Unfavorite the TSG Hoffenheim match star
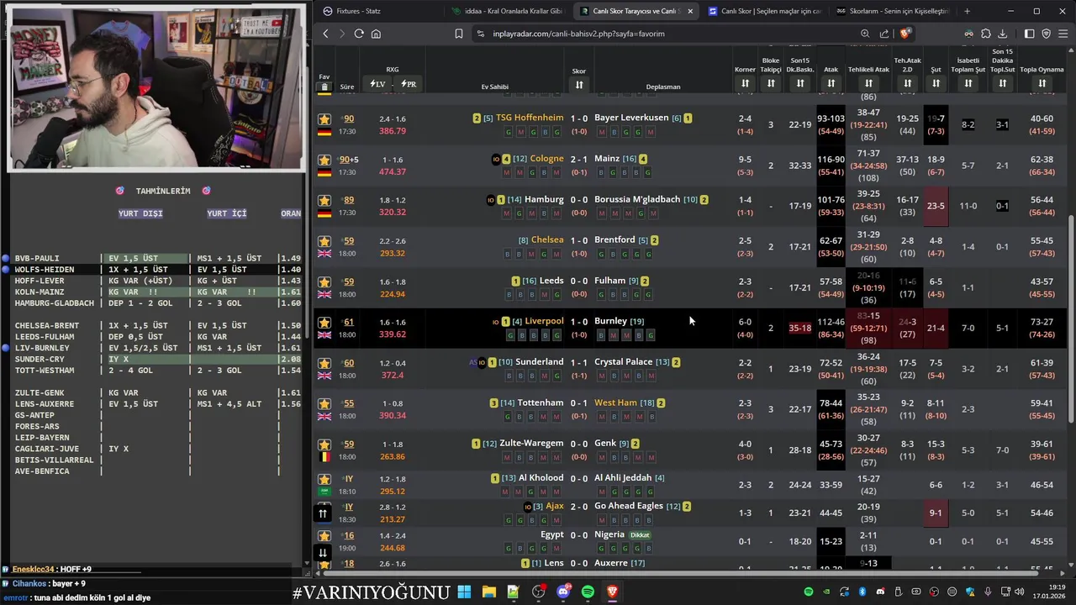 (324, 119)
